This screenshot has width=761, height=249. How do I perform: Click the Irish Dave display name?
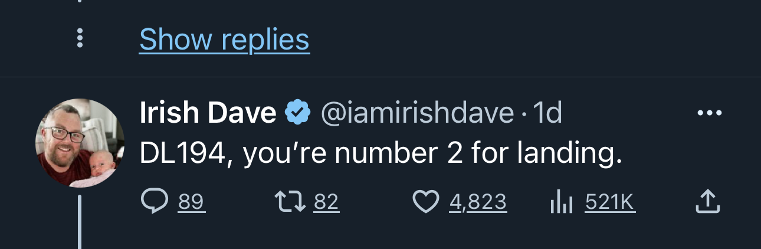pyautogui.click(x=208, y=113)
